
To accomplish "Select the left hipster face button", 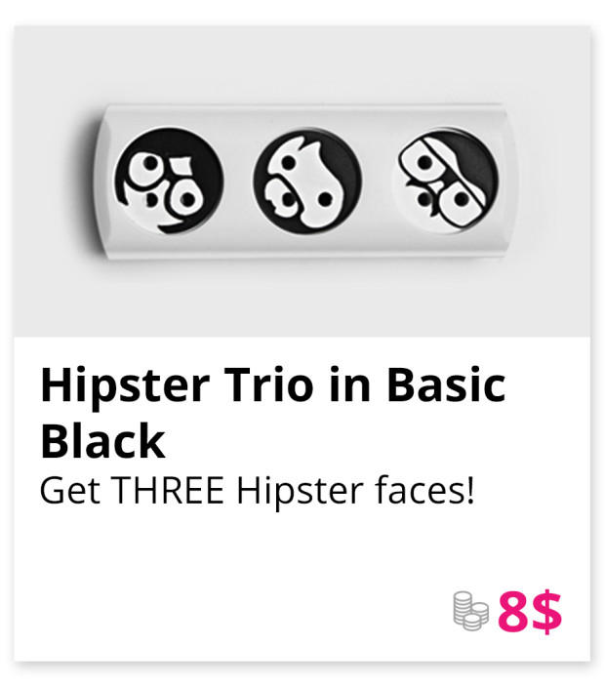I will (169, 181).
